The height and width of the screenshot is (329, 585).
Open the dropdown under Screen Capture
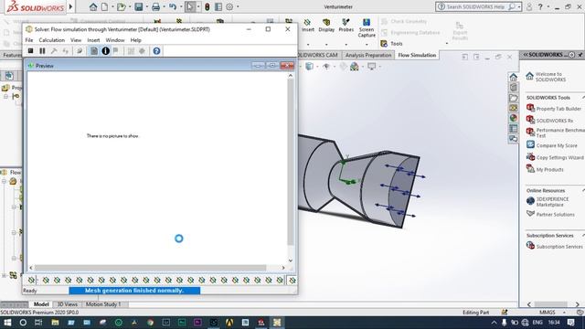367,44
